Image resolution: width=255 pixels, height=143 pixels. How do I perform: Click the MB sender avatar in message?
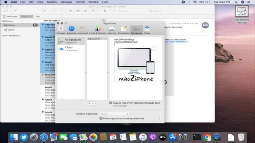click(x=205, y=25)
